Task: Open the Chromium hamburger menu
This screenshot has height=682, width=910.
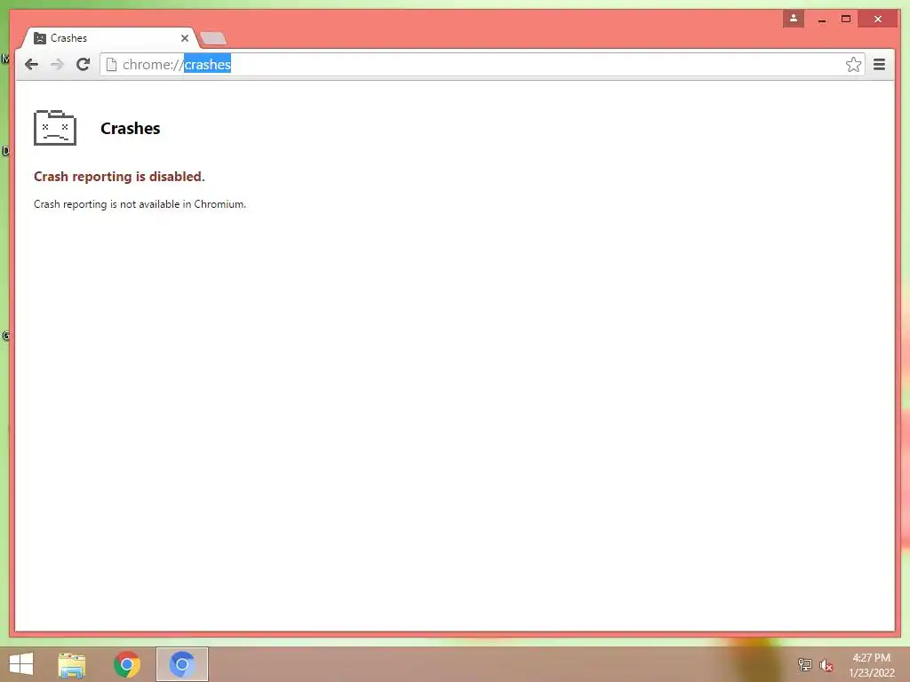Action: [x=879, y=64]
